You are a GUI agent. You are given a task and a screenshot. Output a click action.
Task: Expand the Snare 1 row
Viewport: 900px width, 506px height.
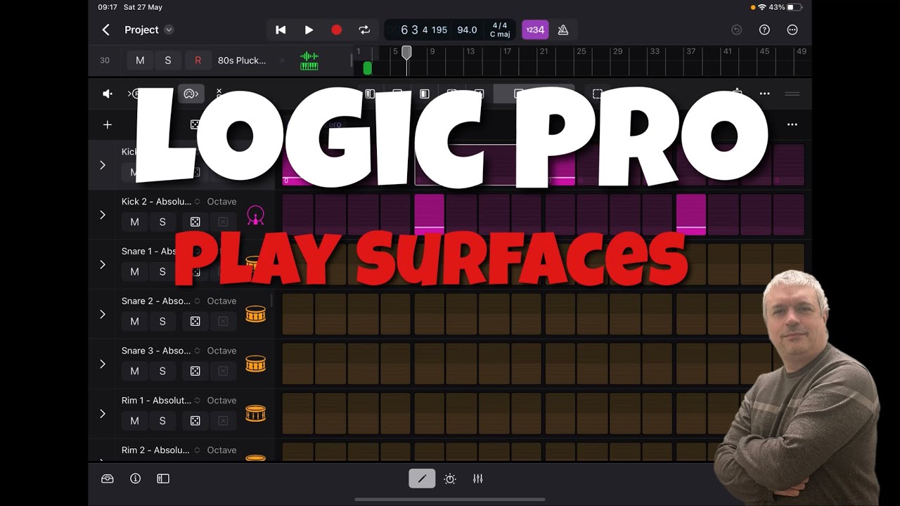[102, 264]
